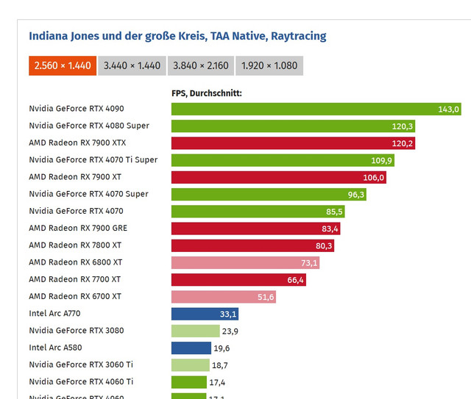Click the 'FPS, Durchschnitt:' heading
471x399 pixels.
pos(207,93)
